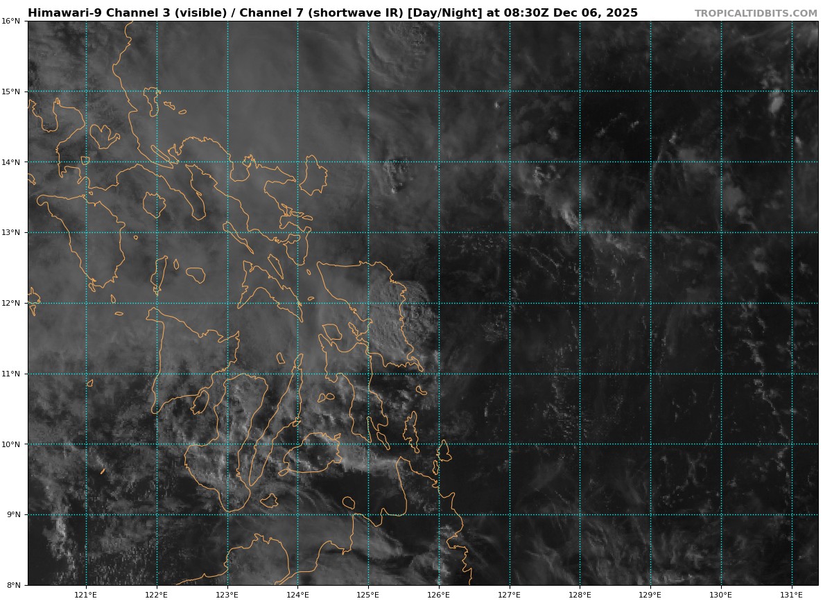Click the 121°E longitude axis label
The image size is (832, 601).
click(86, 594)
